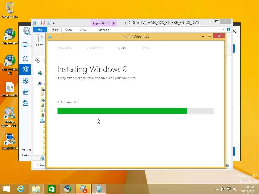The image size is (259, 194).
Task: Click the gear-check icon in WinZip sidebar
Action: pyautogui.click(x=26, y=81)
